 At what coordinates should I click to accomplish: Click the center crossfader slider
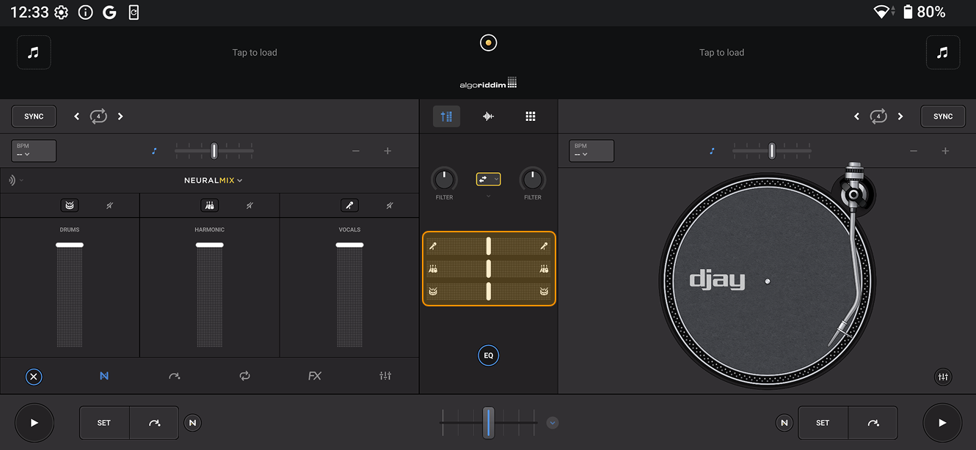489,423
